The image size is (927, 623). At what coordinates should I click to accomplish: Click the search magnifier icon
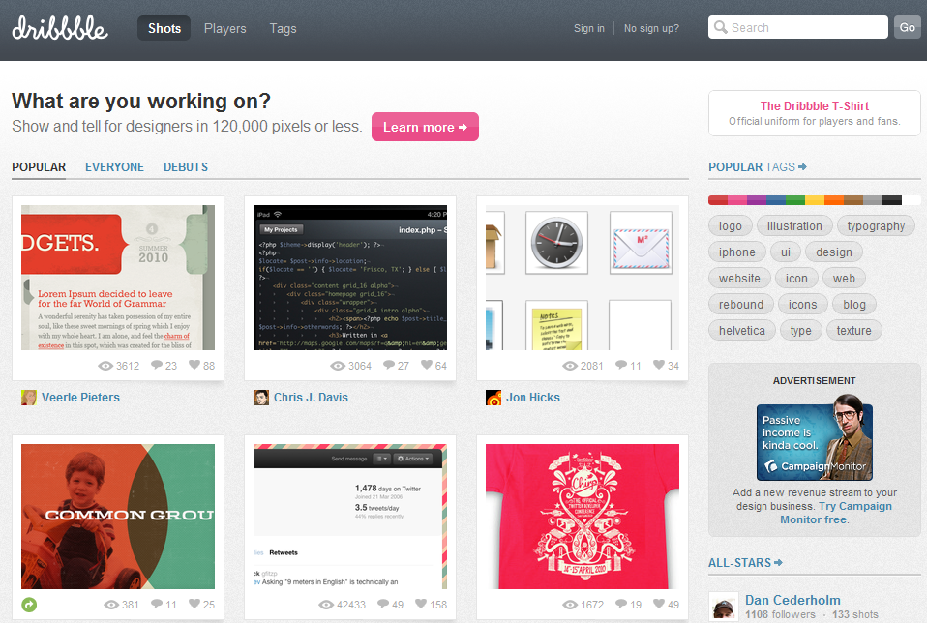pyautogui.click(x=720, y=27)
